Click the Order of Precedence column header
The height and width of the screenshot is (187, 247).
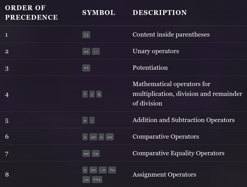tap(31, 13)
